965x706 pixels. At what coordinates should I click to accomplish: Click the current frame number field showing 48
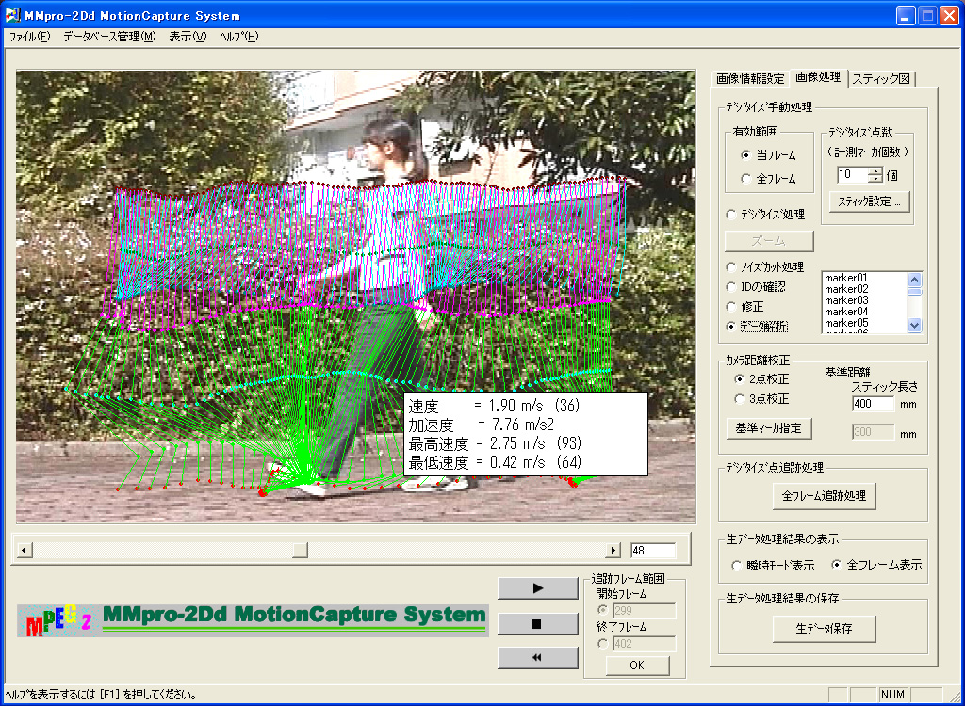652,551
